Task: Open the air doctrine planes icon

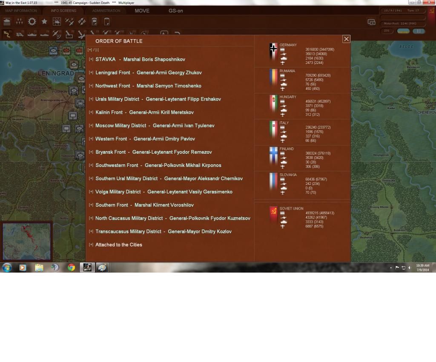Action: click(69, 21)
